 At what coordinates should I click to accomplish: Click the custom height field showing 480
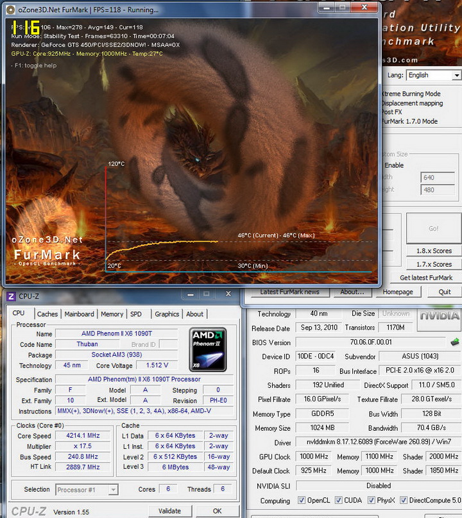[438, 190]
